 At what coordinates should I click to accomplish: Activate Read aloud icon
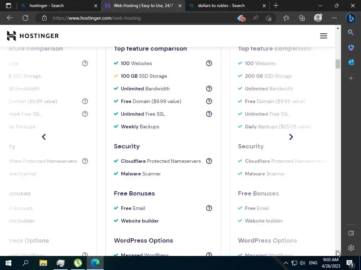(x=256, y=18)
